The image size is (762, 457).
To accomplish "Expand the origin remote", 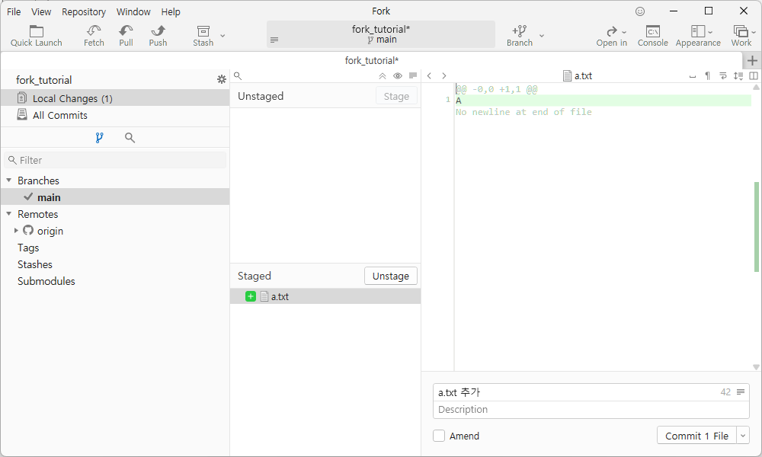I will (16, 231).
